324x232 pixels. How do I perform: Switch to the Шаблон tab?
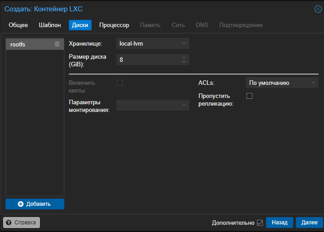coord(50,25)
